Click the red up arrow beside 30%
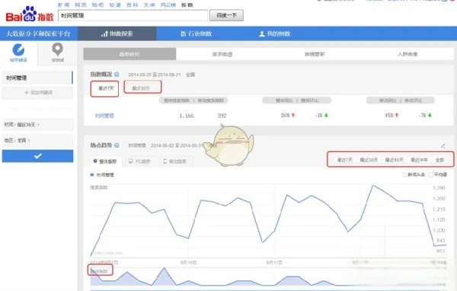This screenshot has width=457, height=291. 293,115
